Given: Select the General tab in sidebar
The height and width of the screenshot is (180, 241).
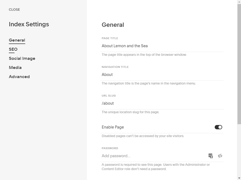Looking at the screenshot, I should pyautogui.click(x=17, y=40).
